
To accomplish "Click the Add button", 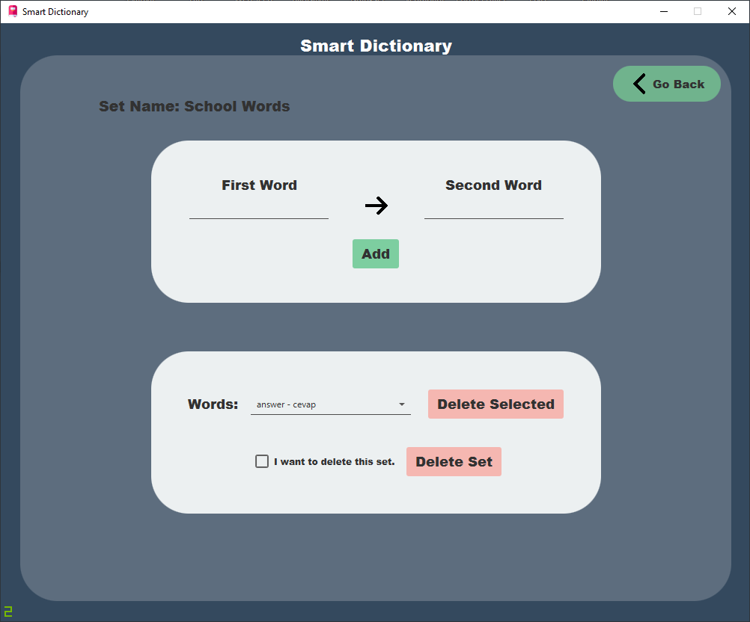I will click(x=376, y=253).
